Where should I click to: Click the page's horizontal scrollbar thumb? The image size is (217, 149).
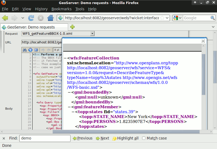(x=126, y=132)
